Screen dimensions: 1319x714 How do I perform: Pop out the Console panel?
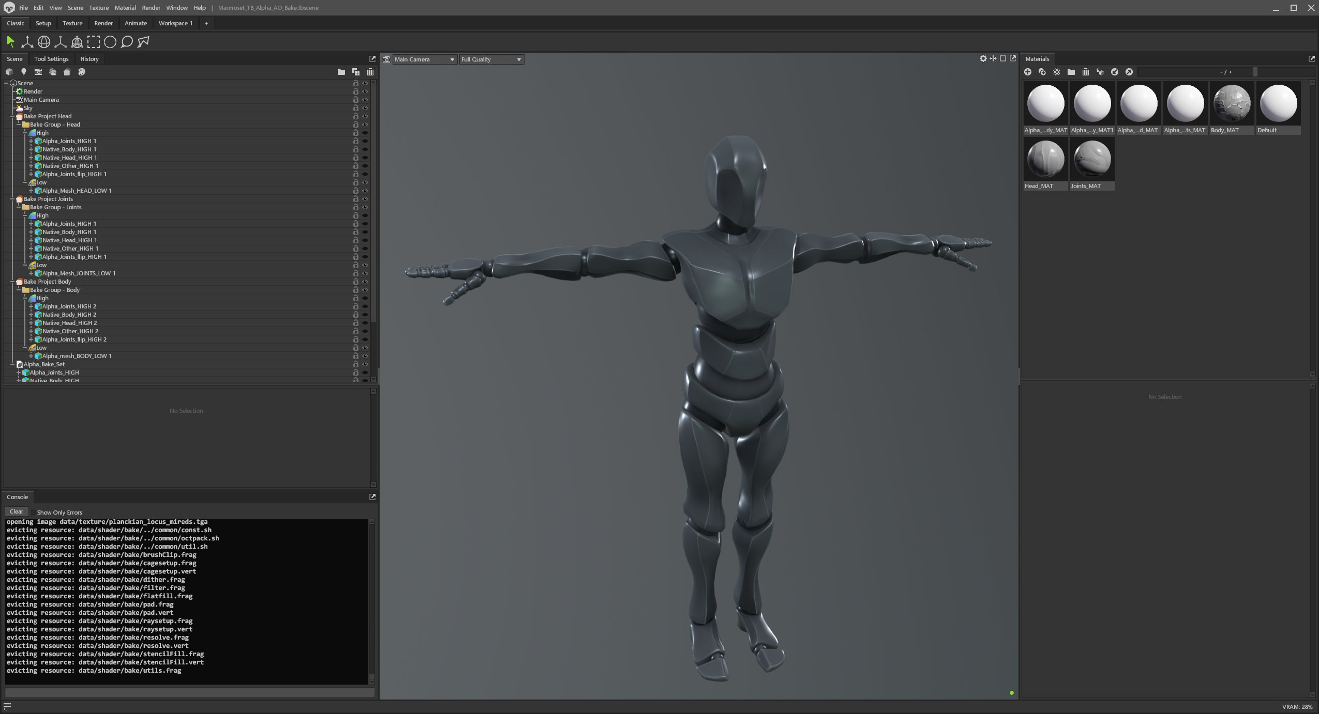pyautogui.click(x=372, y=497)
